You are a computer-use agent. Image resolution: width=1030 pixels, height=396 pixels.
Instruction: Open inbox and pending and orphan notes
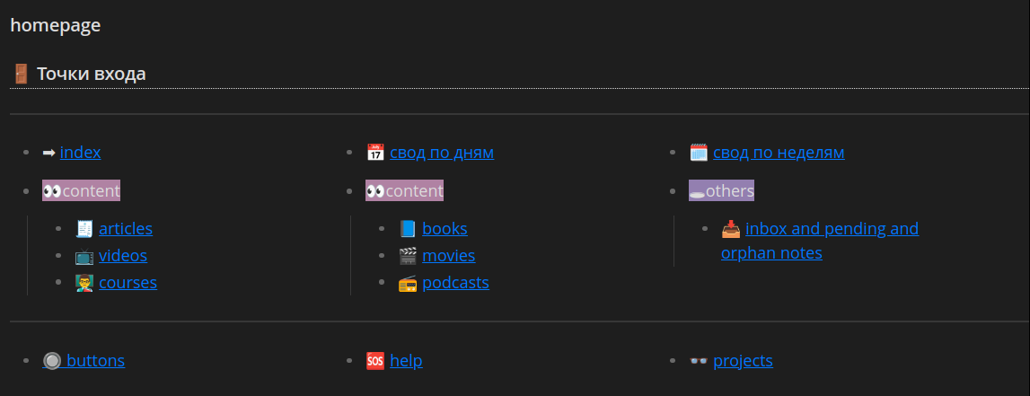[x=820, y=241]
